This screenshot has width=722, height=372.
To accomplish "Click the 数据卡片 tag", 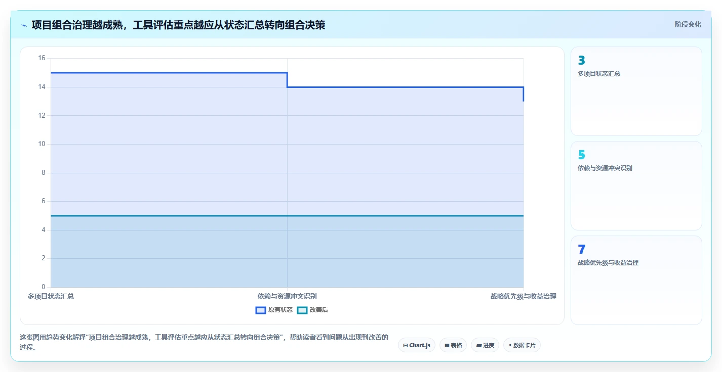I will coord(522,345).
